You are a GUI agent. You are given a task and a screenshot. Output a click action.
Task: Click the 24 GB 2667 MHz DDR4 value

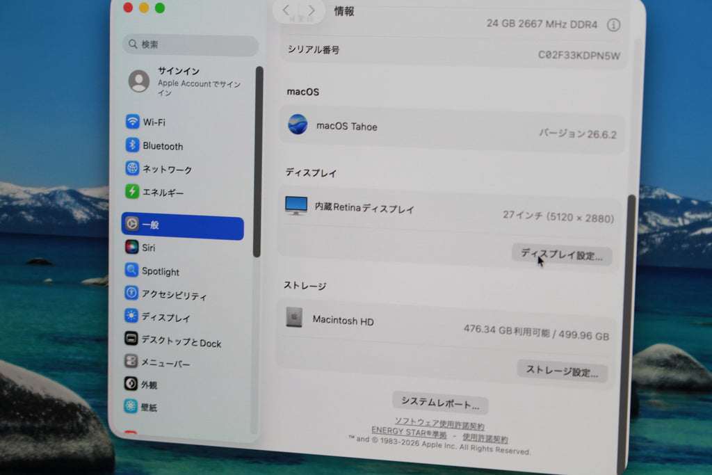click(x=542, y=24)
